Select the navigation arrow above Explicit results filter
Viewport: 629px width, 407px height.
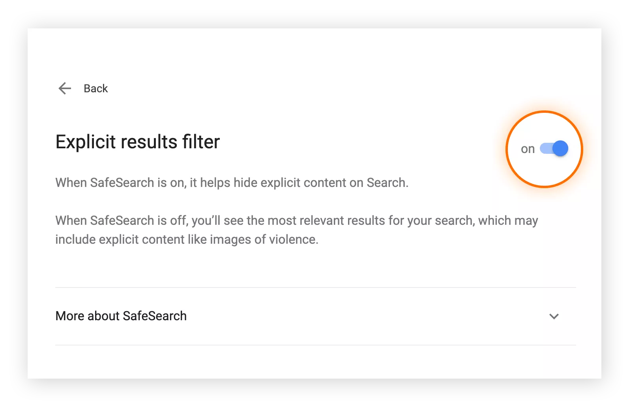pyautogui.click(x=65, y=88)
